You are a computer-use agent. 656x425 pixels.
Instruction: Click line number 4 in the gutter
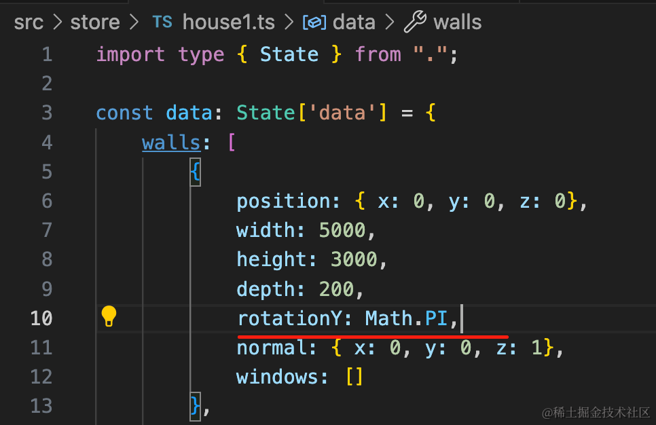click(x=48, y=143)
